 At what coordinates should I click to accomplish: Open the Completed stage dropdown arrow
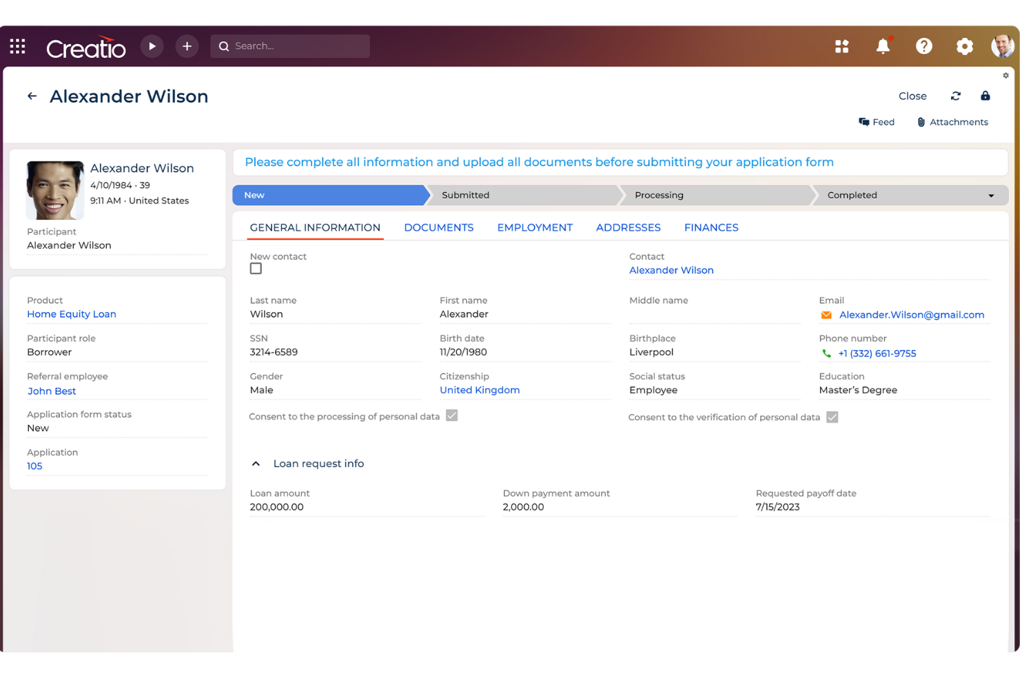click(991, 195)
